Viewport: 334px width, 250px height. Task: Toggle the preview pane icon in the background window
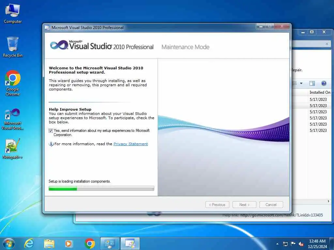(312, 83)
